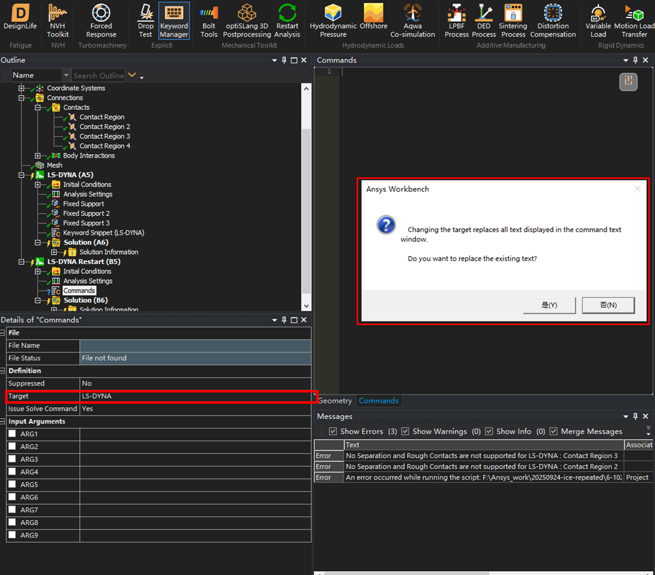Switch to the Geometry tab

(x=335, y=401)
